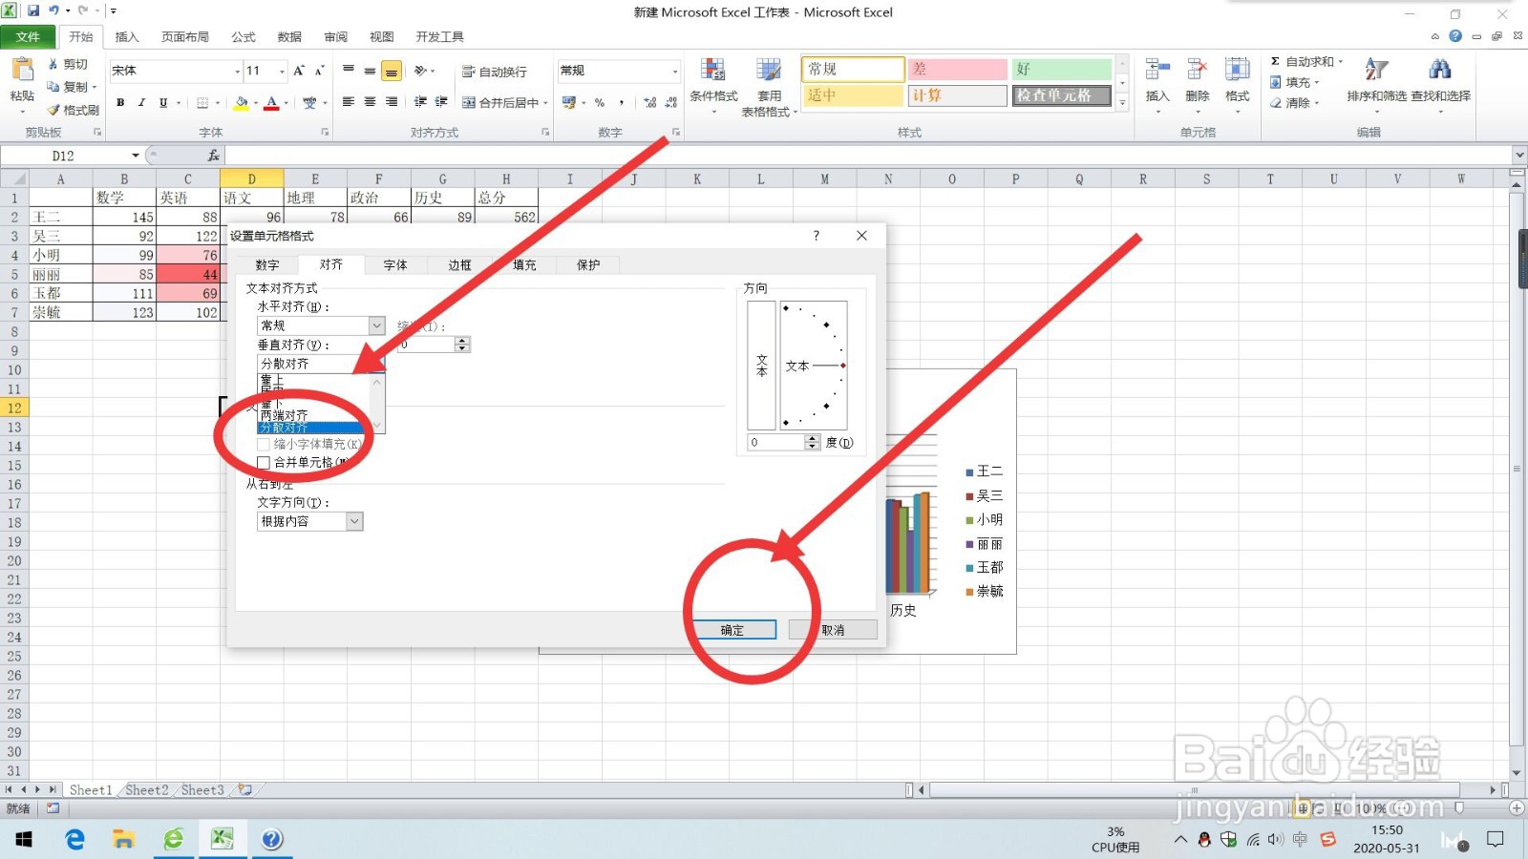
Task: Click the Center text alignment icon
Action: [370, 102]
